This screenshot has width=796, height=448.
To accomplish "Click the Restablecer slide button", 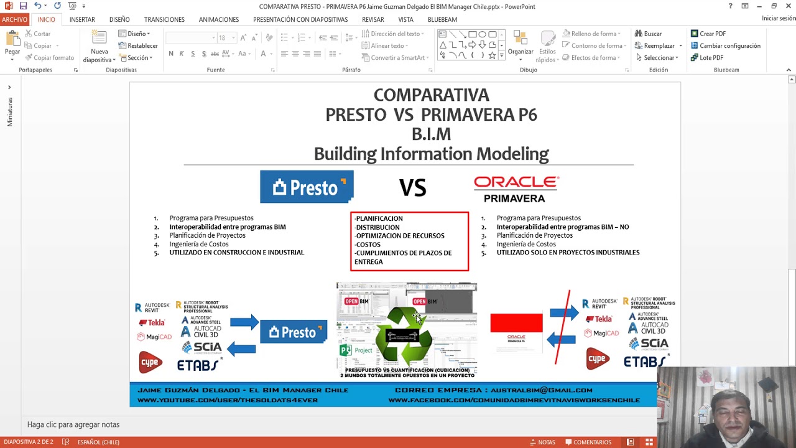I will 138,45.
